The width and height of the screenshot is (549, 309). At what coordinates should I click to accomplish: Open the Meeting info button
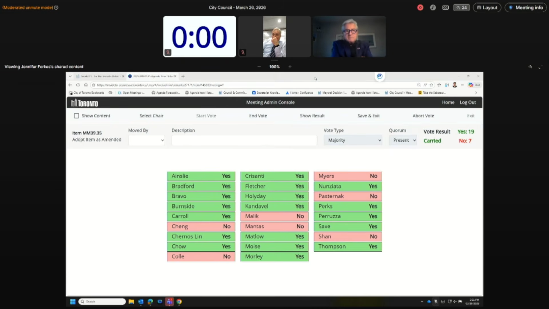coord(526,8)
